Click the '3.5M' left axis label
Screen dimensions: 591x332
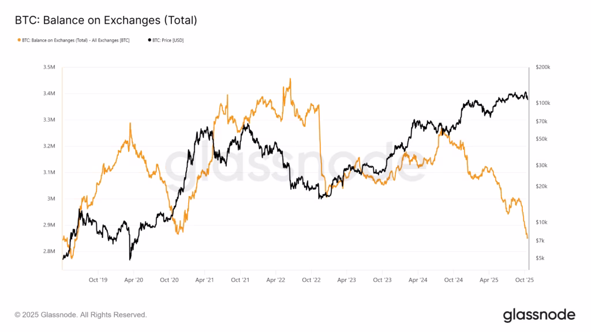tap(49, 67)
